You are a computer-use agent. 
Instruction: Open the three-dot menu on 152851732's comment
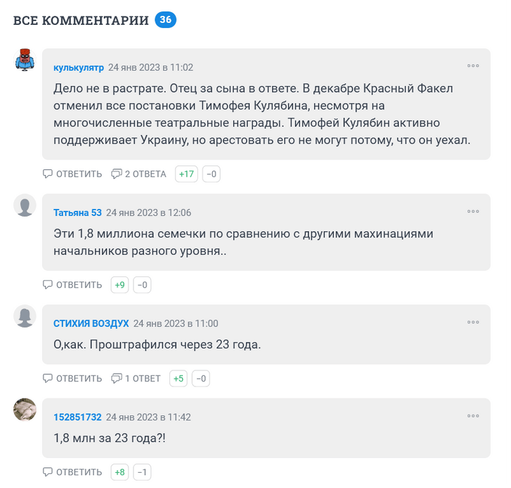[473, 415]
